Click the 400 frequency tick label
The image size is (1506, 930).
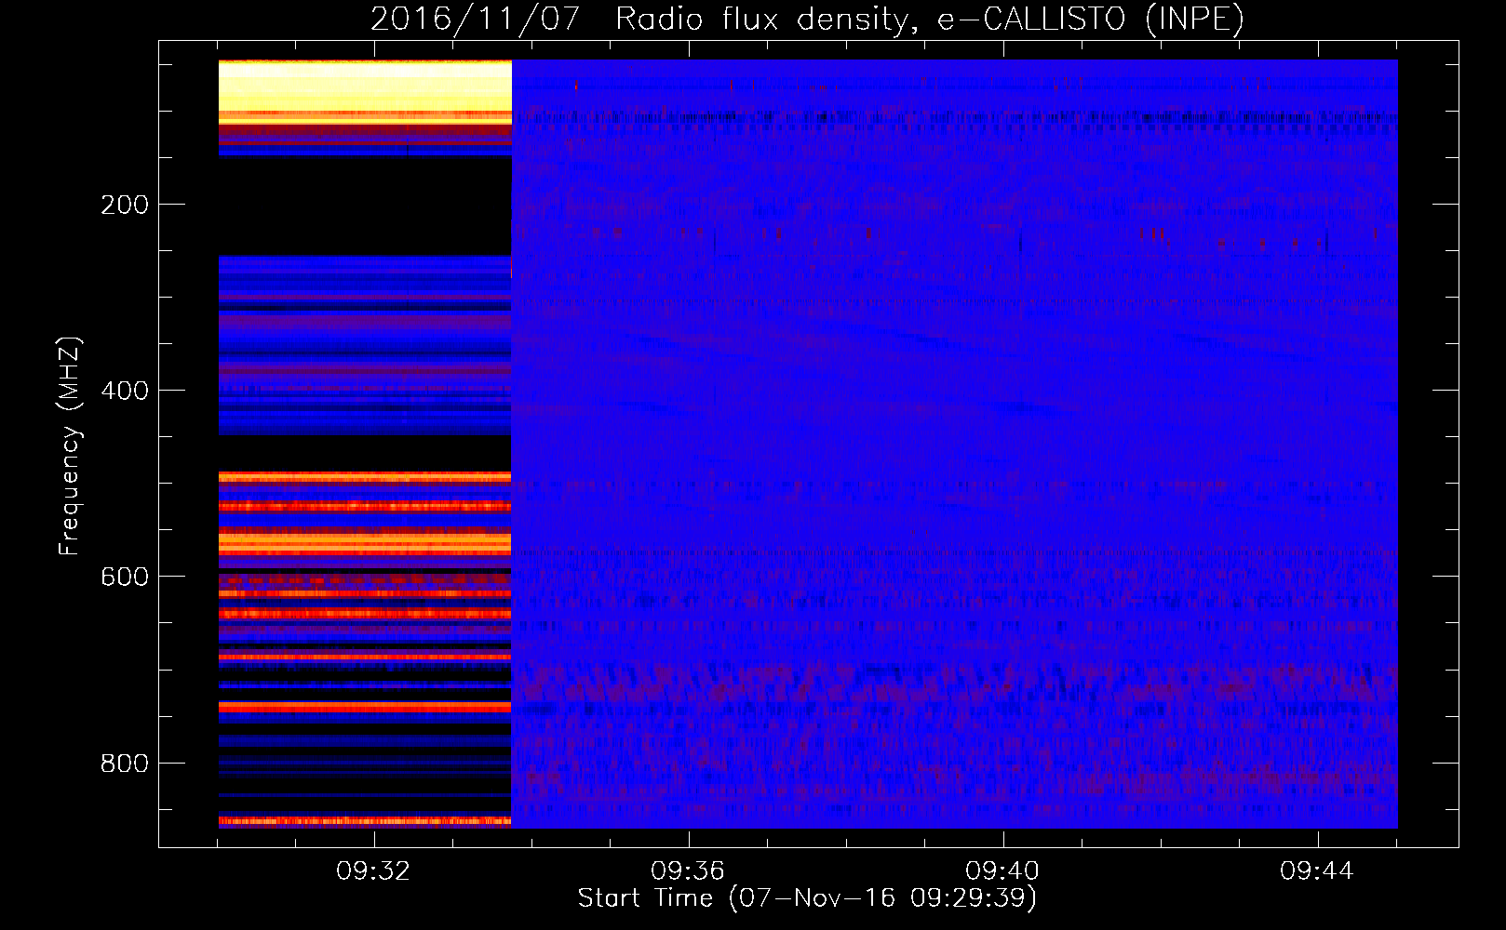click(125, 391)
